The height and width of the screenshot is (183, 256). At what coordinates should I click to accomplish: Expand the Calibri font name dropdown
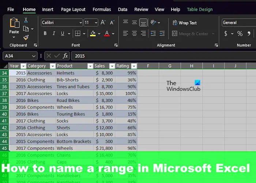(80, 23)
